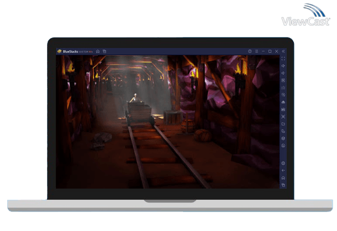Image resolution: width=337 pixels, height=231 pixels.
Task: Decrease volume using lower speaker icon
Action: (283, 73)
